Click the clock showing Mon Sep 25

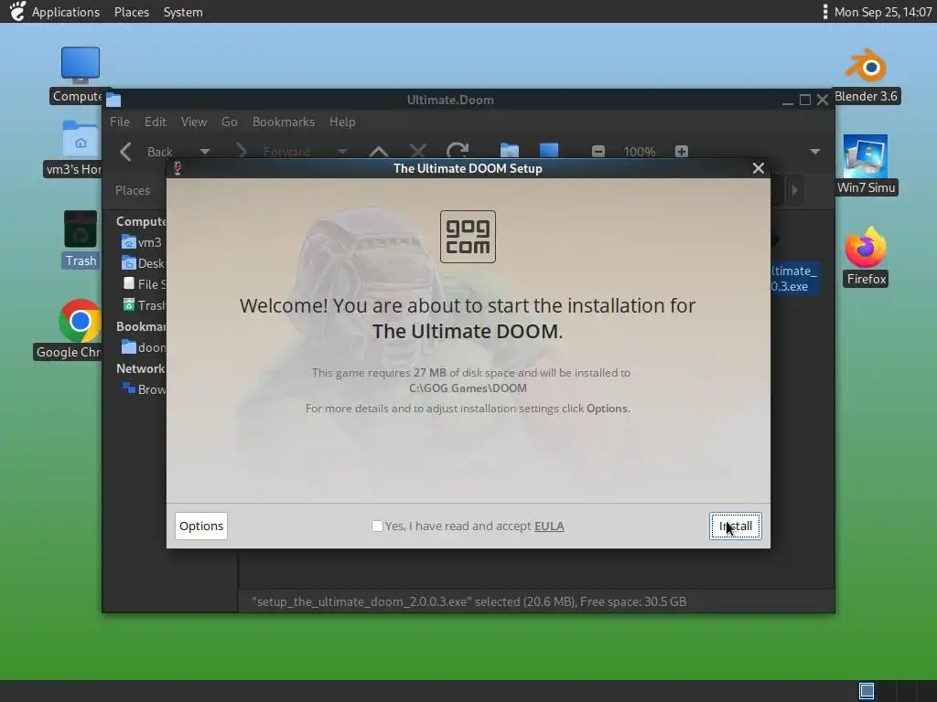pyautogui.click(x=883, y=12)
